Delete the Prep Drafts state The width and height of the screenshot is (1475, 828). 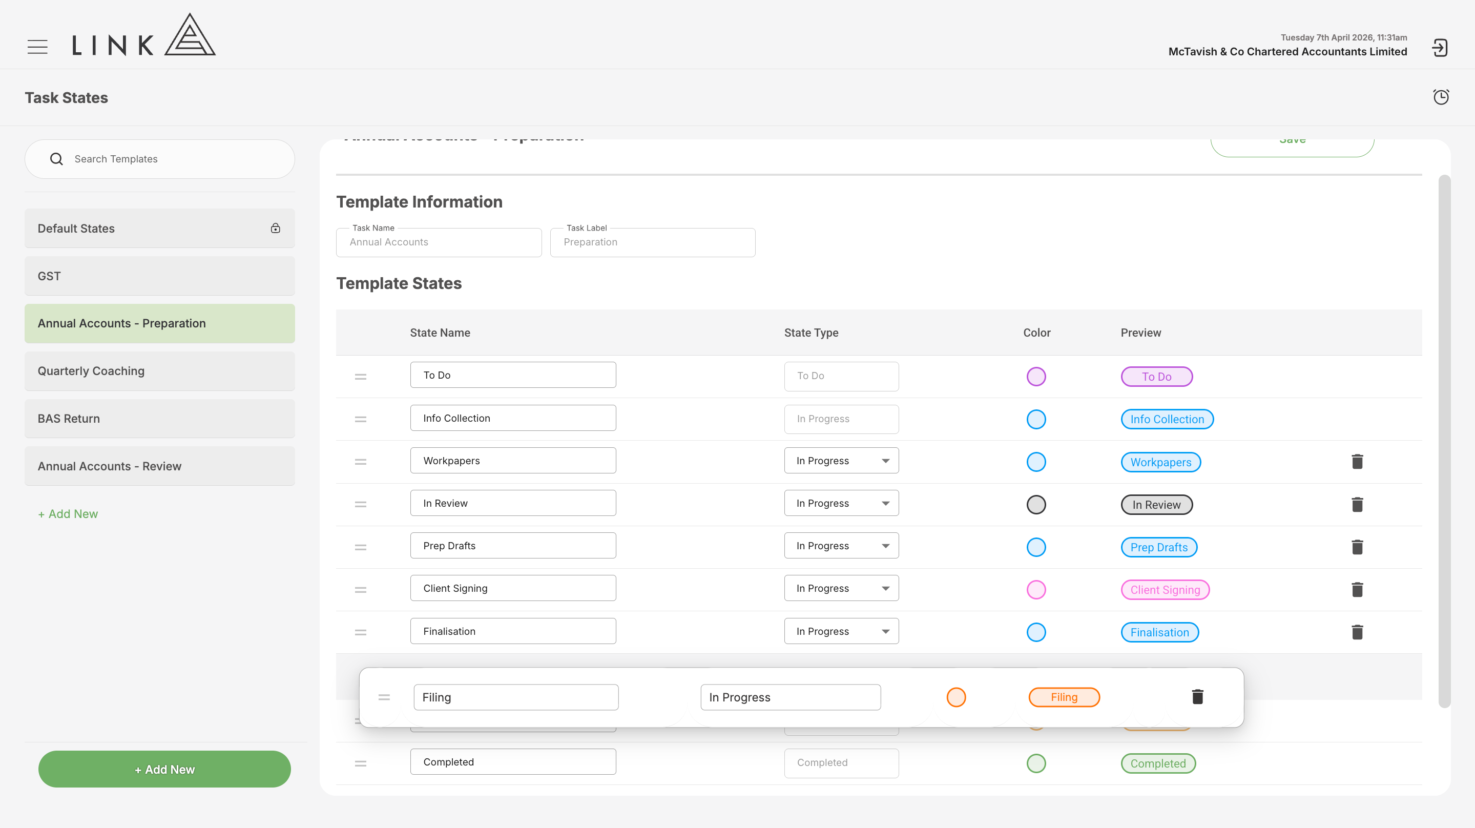tap(1357, 547)
